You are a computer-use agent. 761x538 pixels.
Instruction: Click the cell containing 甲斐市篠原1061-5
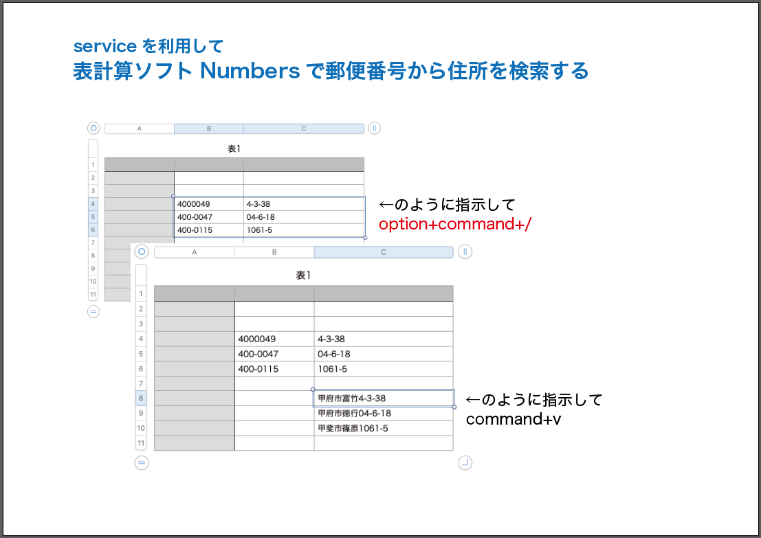(x=383, y=428)
